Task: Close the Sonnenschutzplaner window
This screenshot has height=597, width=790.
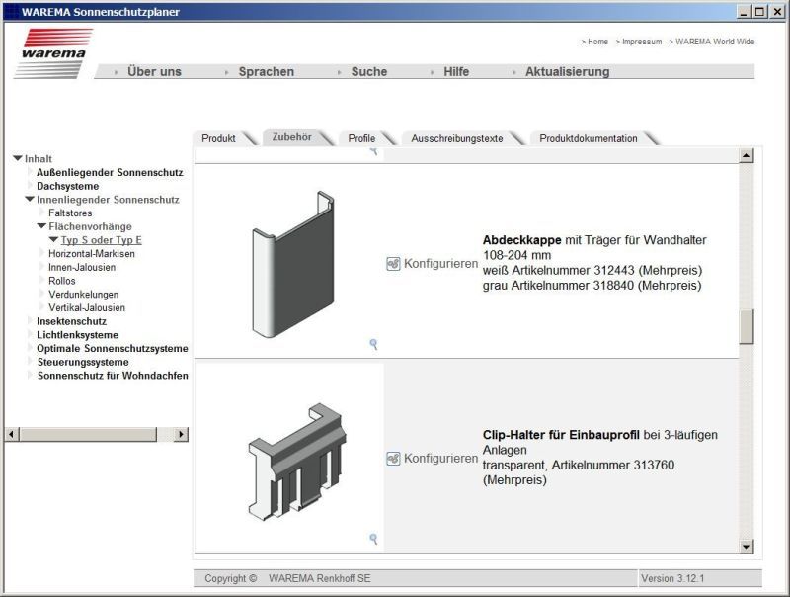Action: tap(777, 12)
